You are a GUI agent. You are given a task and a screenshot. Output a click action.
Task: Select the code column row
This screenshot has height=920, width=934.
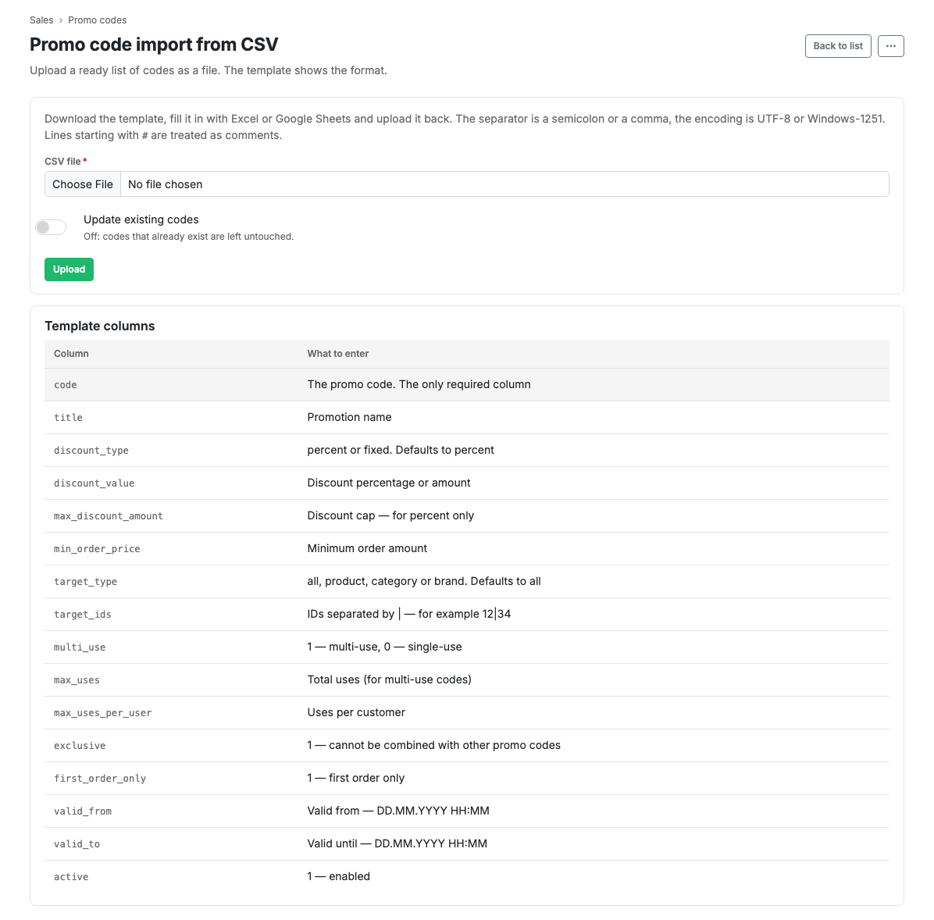[467, 385]
